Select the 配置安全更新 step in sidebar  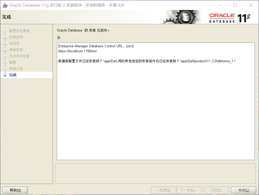tap(19, 31)
